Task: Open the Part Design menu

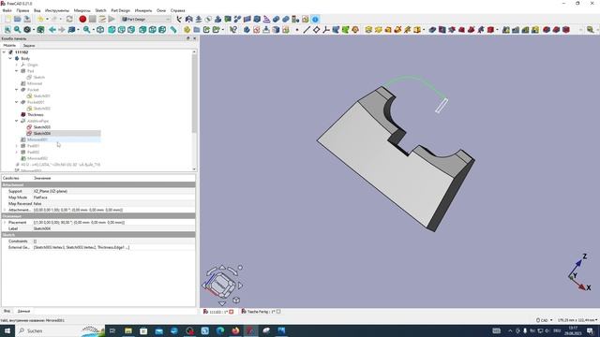Action: (x=121, y=10)
